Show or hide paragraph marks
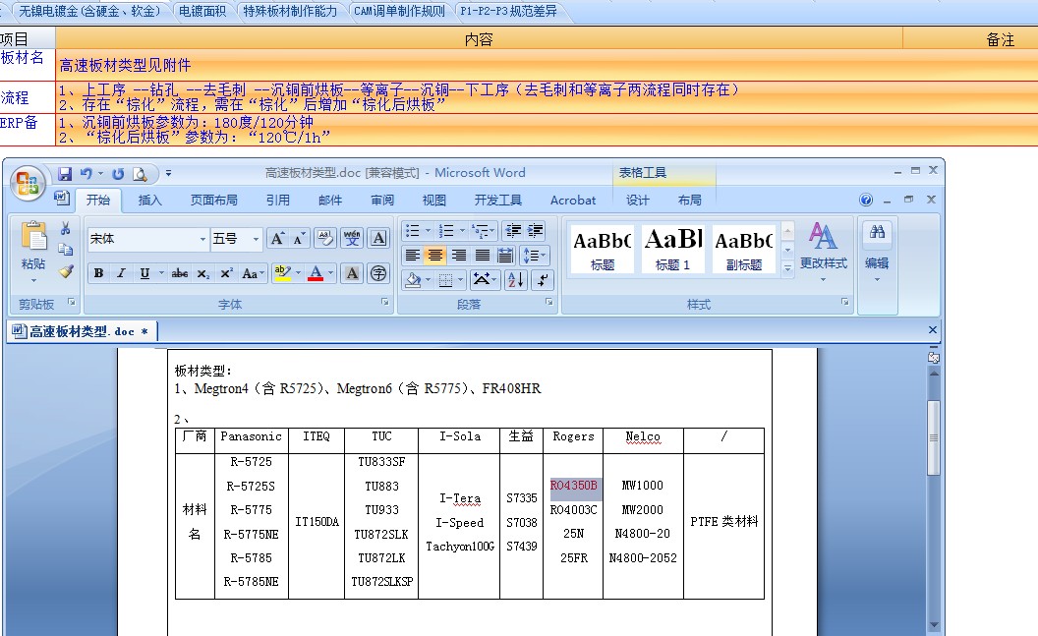Image resolution: width=1038 pixels, height=636 pixels. click(x=543, y=280)
